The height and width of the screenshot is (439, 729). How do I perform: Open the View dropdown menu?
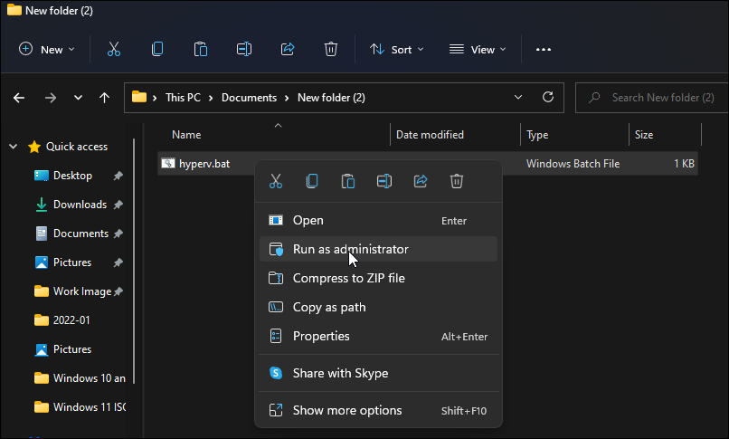click(x=478, y=50)
